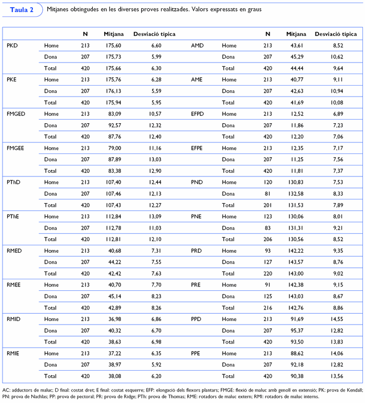
Task: Select the PNE Dona count 83
Action: click(267, 227)
